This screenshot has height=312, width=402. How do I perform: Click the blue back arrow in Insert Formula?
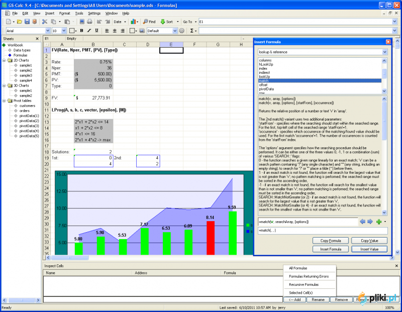(362, 222)
